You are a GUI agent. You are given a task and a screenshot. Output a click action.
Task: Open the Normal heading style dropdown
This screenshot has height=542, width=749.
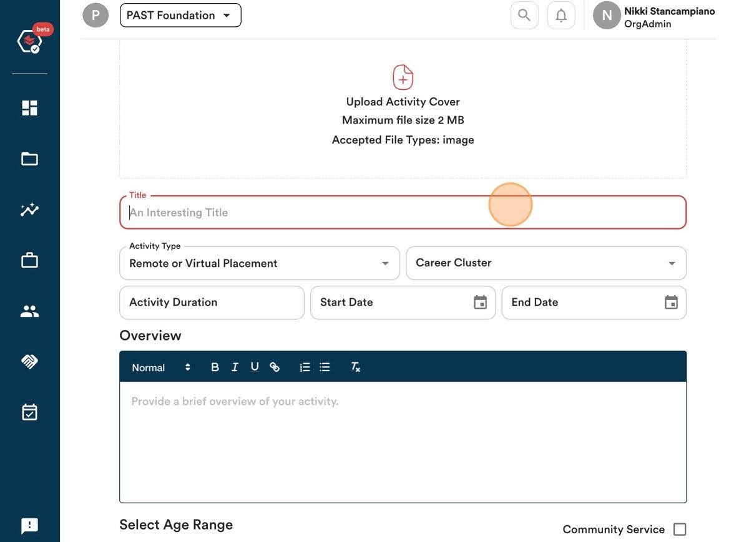point(161,367)
